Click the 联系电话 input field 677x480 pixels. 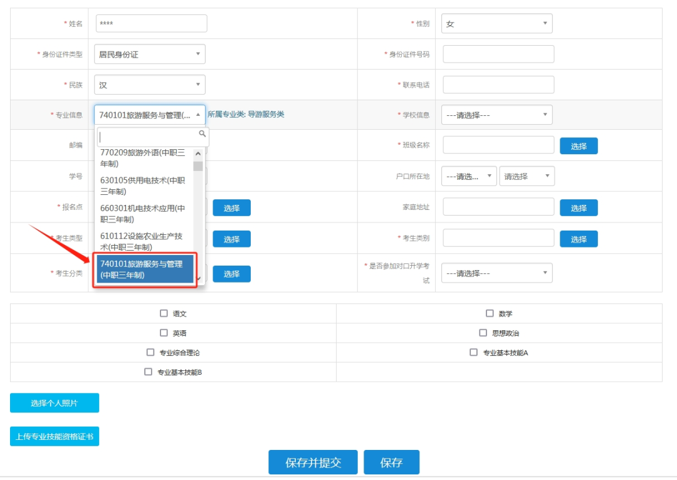(498, 85)
